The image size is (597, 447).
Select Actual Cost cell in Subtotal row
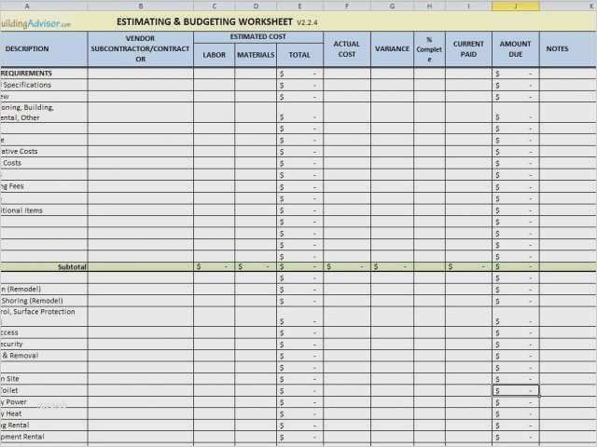347,267
